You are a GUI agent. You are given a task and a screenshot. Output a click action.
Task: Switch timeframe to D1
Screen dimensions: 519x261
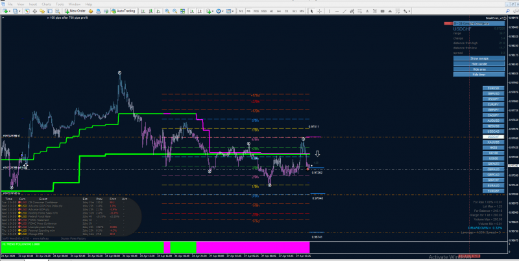(286, 11)
